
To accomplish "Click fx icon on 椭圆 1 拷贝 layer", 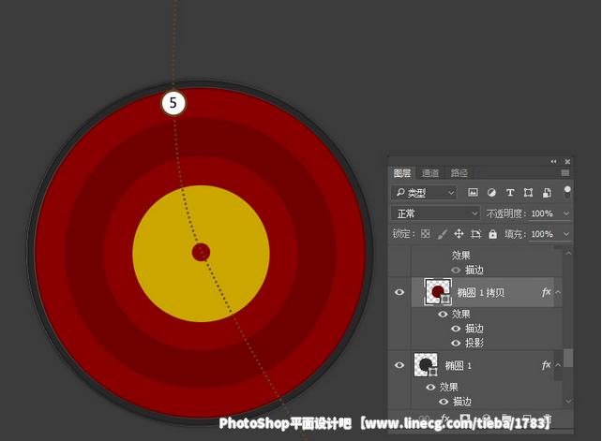I will (546, 292).
